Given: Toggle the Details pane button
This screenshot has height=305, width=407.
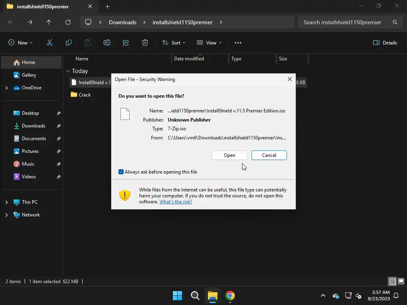Looking at the screenshot, I should 385,43.
